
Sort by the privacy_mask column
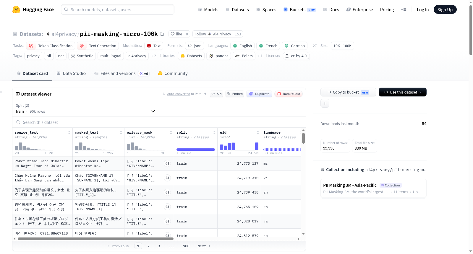pyautogui.click(x=171, y=132)
